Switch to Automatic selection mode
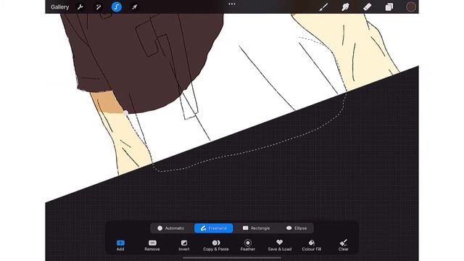The width and height of the screenshot is (464, 261). (171, 228)
